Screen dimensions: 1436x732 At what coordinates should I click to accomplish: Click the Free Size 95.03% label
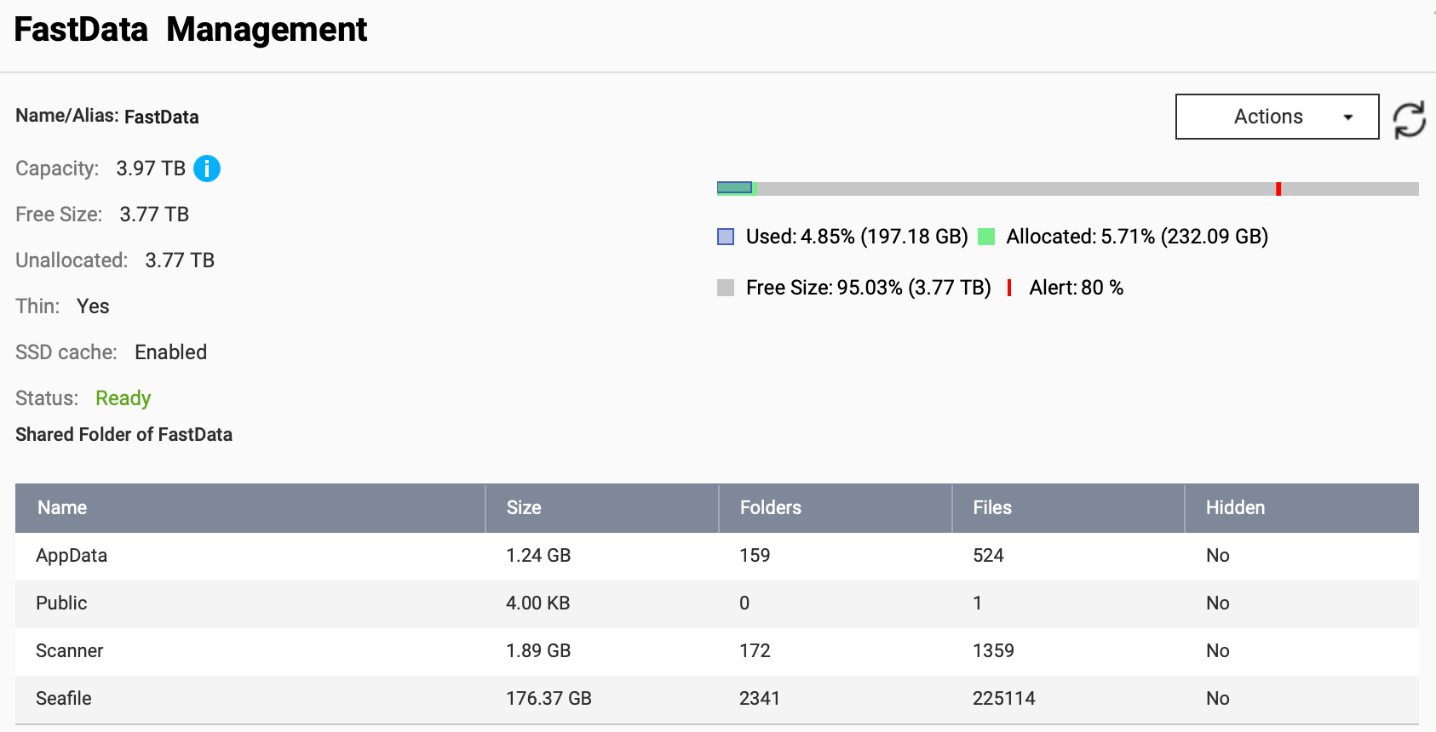869,288
